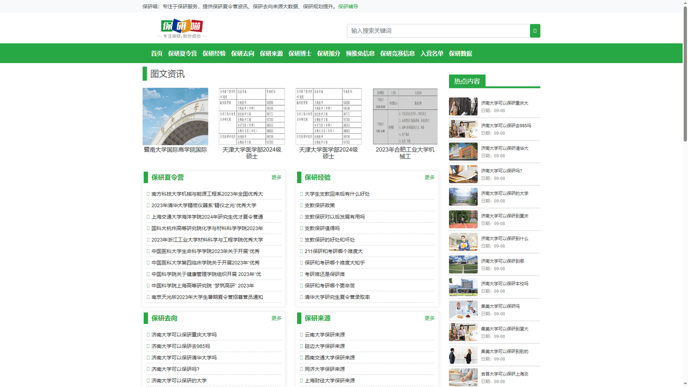Screen dimensions: 688x387
Task: Click the 保研喵 site logo
Action: pos(182,29)
